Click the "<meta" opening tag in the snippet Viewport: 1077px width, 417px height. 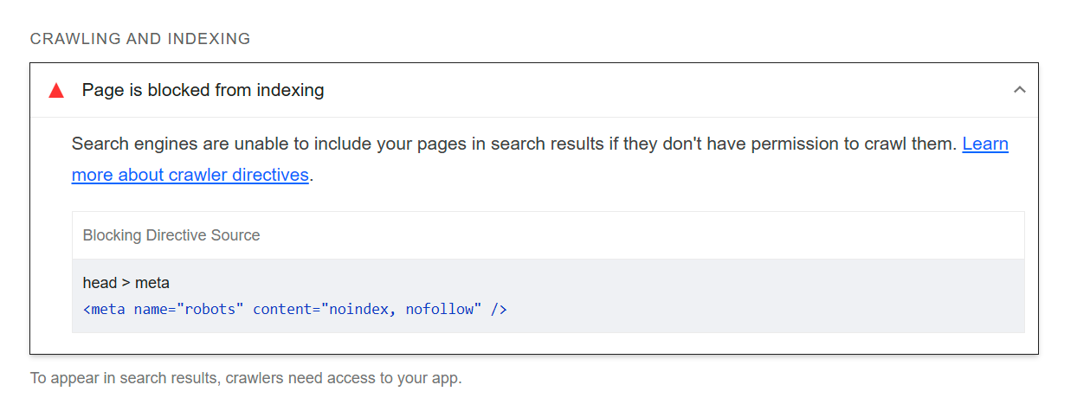[104, 309]
